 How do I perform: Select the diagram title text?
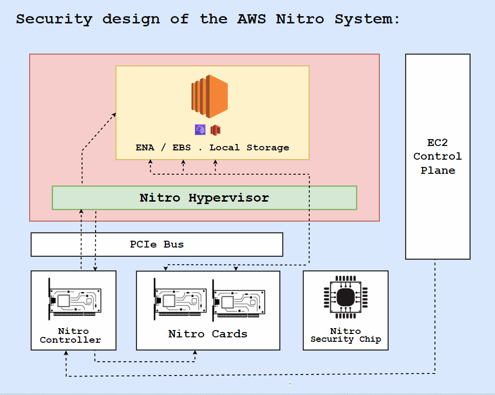(208, 19)
